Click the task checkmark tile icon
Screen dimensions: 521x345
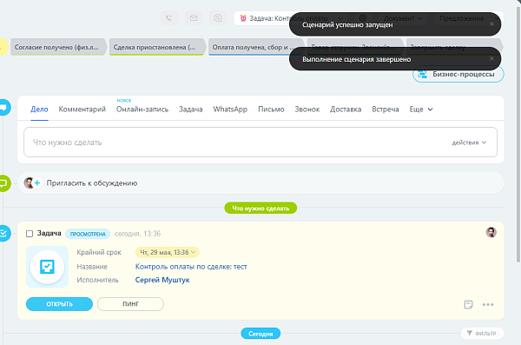(47, 267)
